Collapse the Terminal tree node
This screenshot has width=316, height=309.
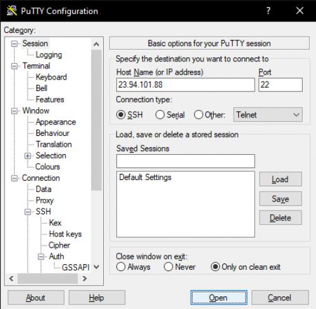pyautogui.click(x=15, y=66)
